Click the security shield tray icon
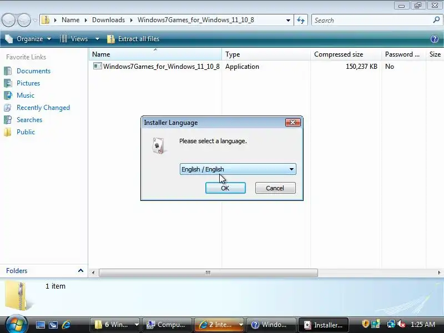This screenshot has height=333, width=444. tap(366, 324)
